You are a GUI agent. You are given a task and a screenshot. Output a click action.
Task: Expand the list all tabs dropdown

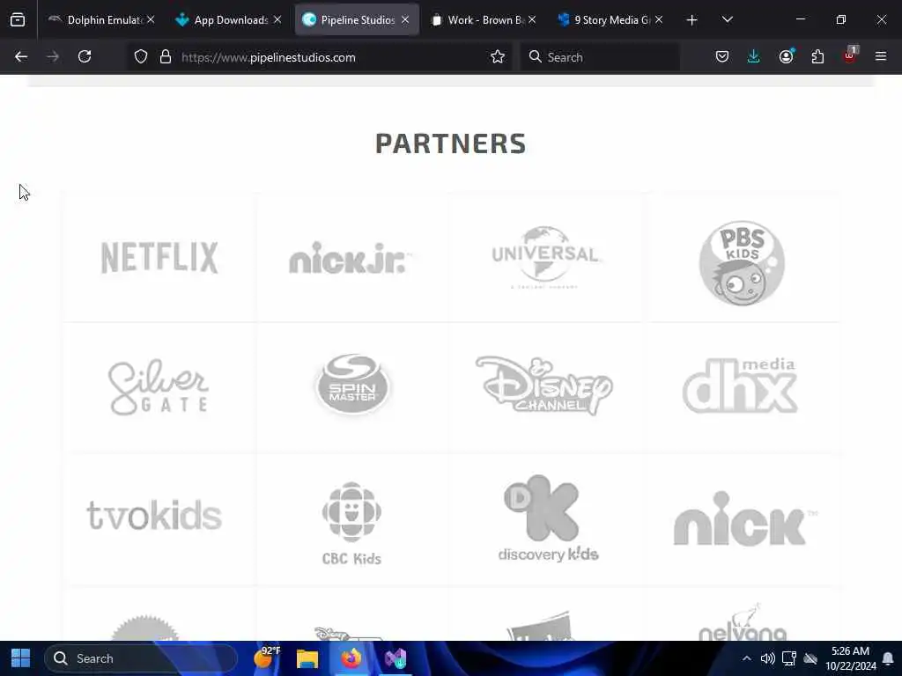(727, 20)
